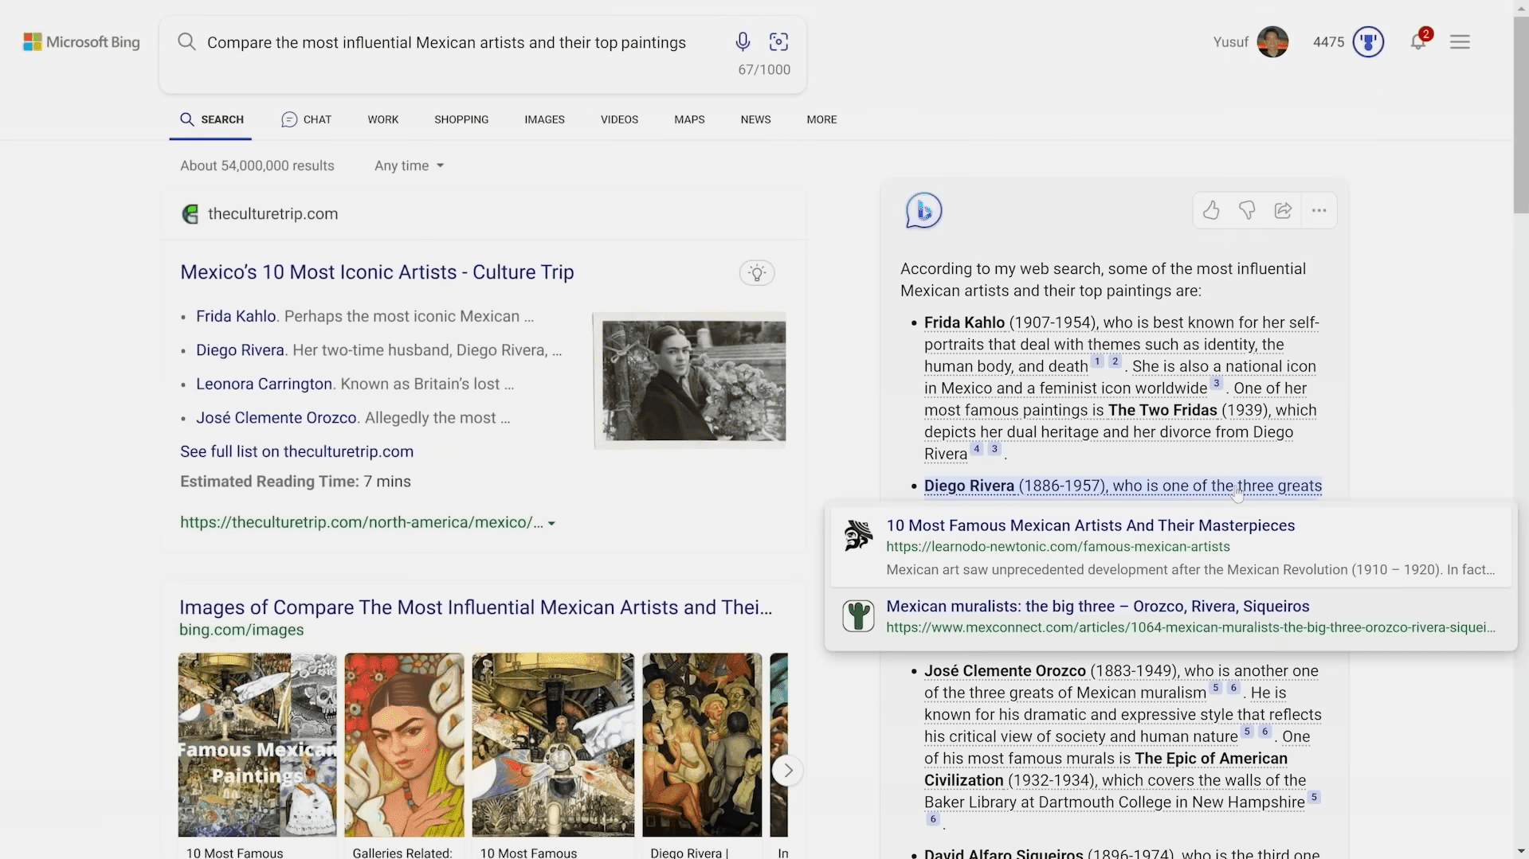Open the MORE search categories menu
Image resolution: width=1529 pixels, height=859 pixels.
pyautogui.click(x=821, y=119)
